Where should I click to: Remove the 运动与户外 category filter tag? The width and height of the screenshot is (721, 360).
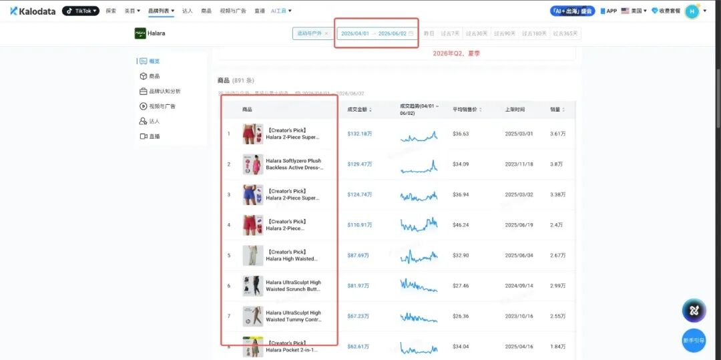pyautogui.click(x=326, y=33)
